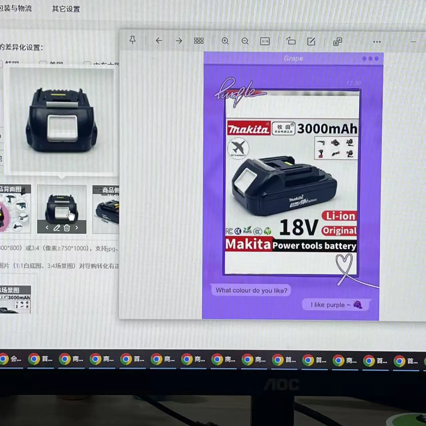Go to next image in viewer
Image resolution: width=426 pixels, height=426 pixels.
(179, 41)
